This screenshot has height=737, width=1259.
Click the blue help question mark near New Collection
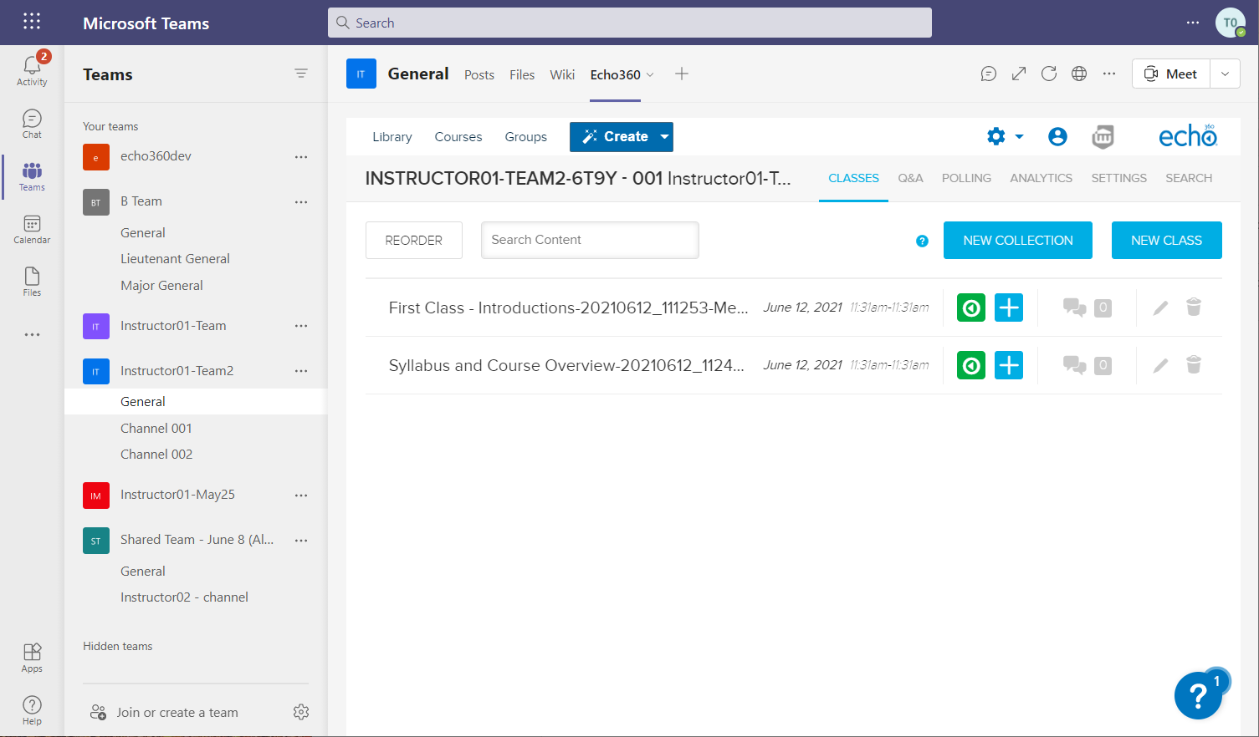(x=922, y=241)
